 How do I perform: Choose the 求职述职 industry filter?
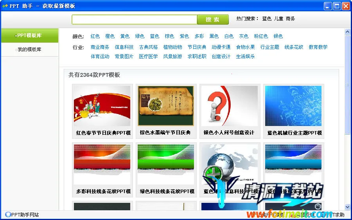point(197,57)
